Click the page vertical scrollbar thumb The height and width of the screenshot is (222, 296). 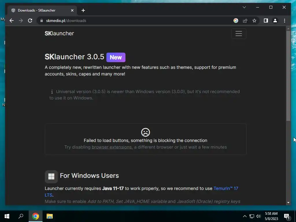pos(288,75)
